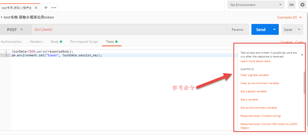Open the tab options ellipsis menu
Viewport: 308px width, 135px height.
(x=54, y=8)
